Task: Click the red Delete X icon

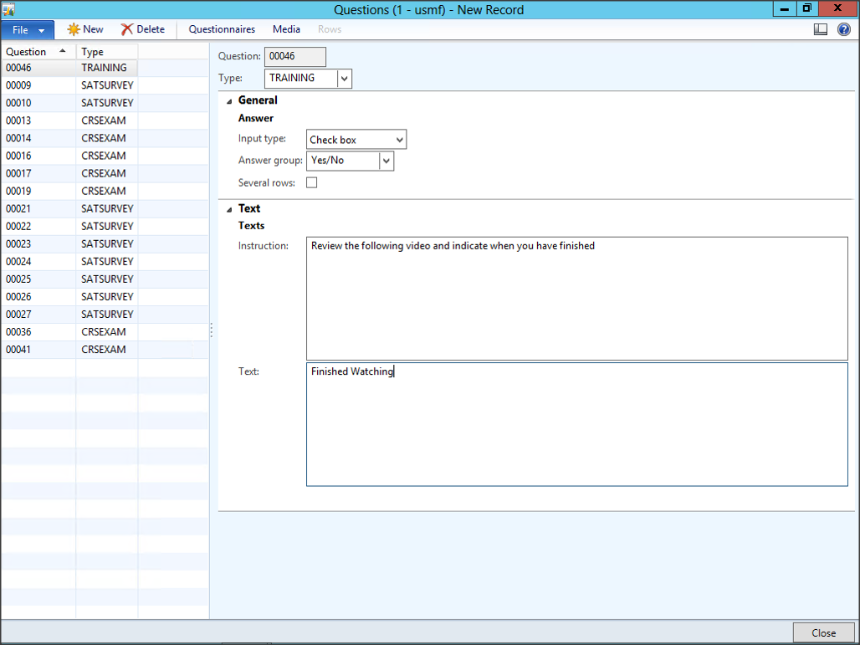Action: coord(127,29)
